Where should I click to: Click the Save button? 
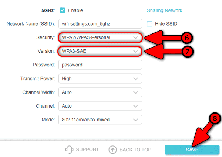(x=192, y=150)
